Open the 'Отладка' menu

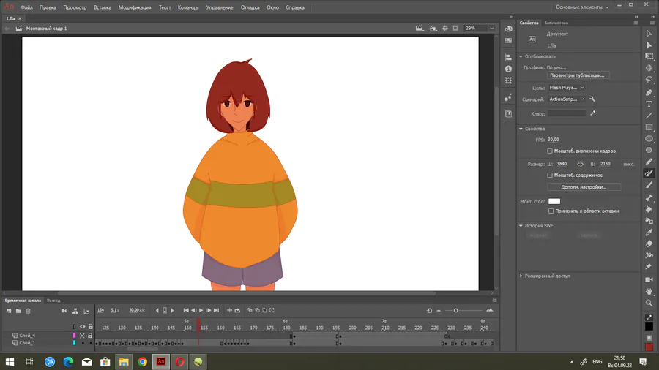(x=250, y=7)
